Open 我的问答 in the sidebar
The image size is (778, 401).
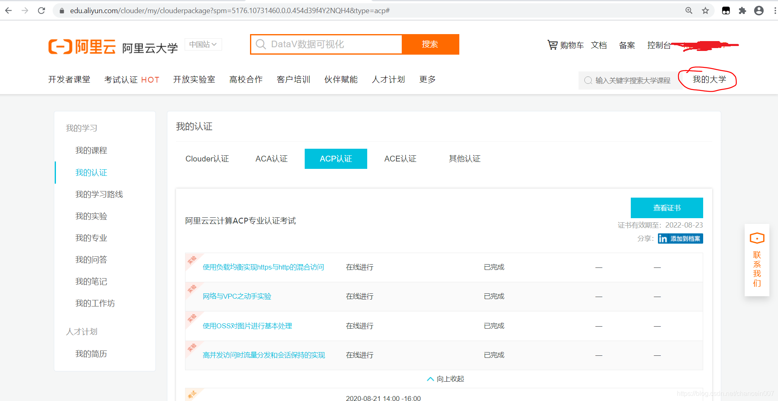[91, 260]
